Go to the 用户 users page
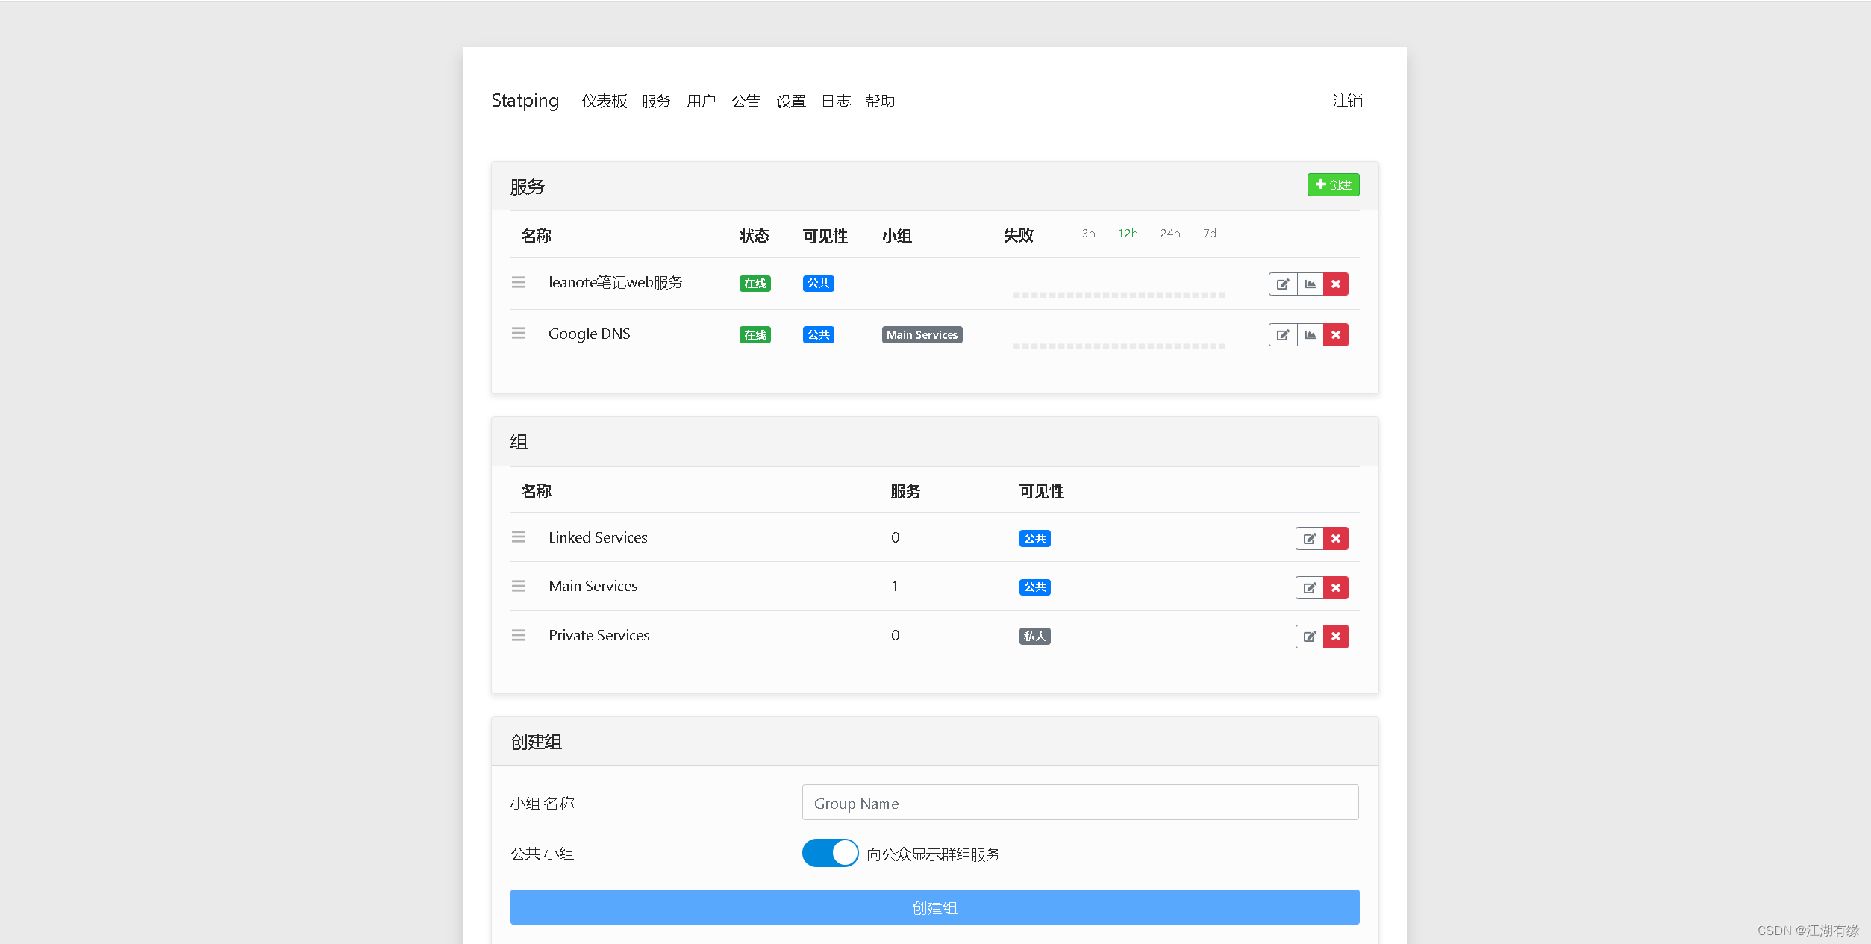 coord(701,101)
